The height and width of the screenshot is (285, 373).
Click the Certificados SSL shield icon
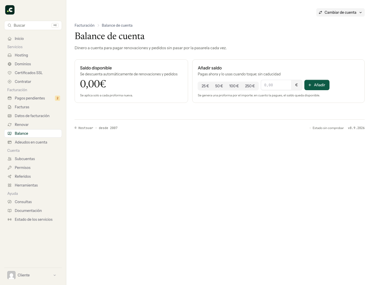10,73
